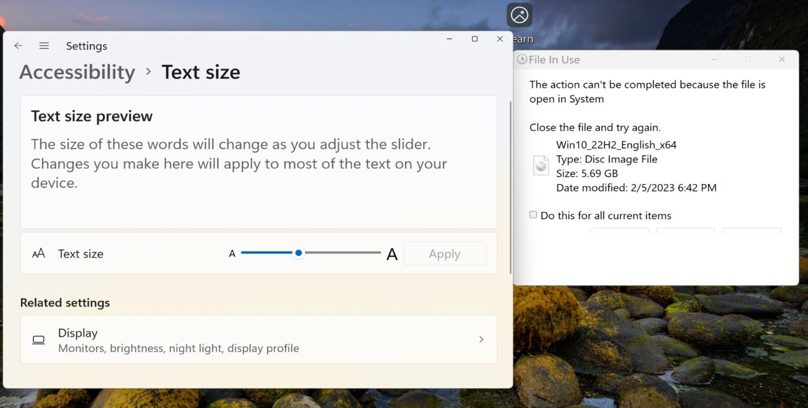Go back via the Accessibility breadcrumb
This screenshot has width=808, height=408.
[77, 72]
